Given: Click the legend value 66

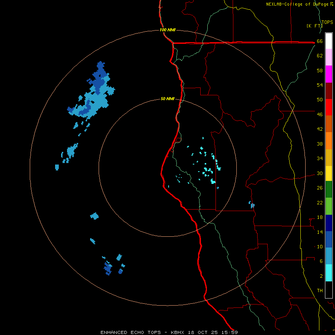Looking at the screenshot, I should (320, 41).
